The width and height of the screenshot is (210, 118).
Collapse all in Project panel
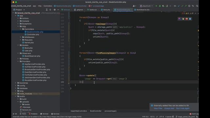click(50, 10)
